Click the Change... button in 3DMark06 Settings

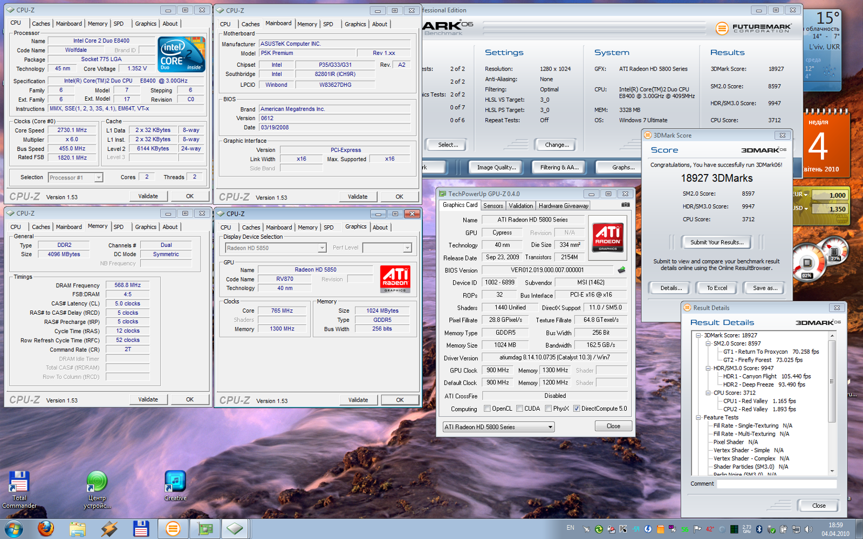[557, 144]
